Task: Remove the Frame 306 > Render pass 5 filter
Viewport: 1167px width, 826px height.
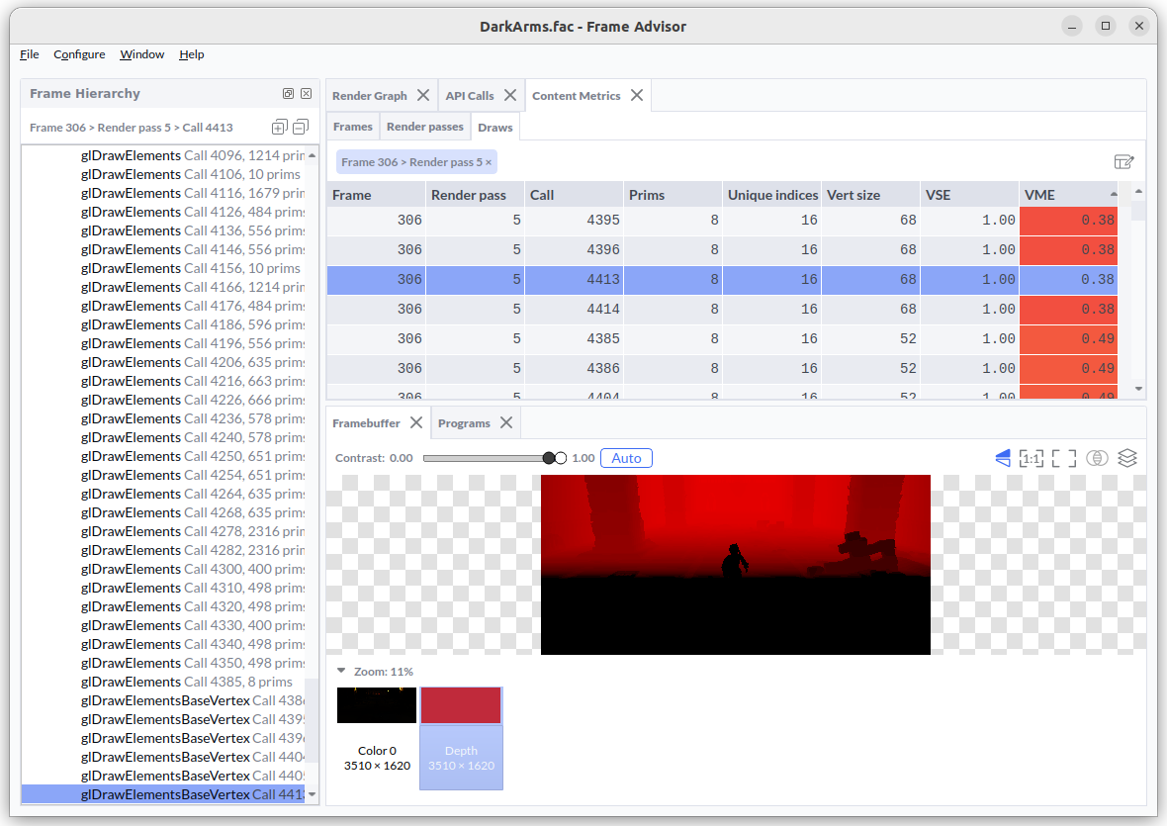Action: pyautogui.click(x=489, y=162)
